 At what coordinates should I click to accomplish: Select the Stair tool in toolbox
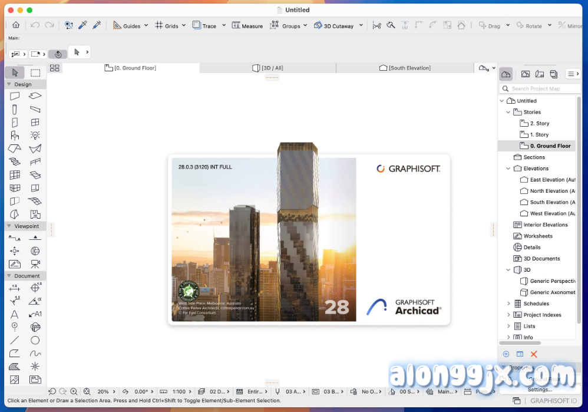point(15,161)
